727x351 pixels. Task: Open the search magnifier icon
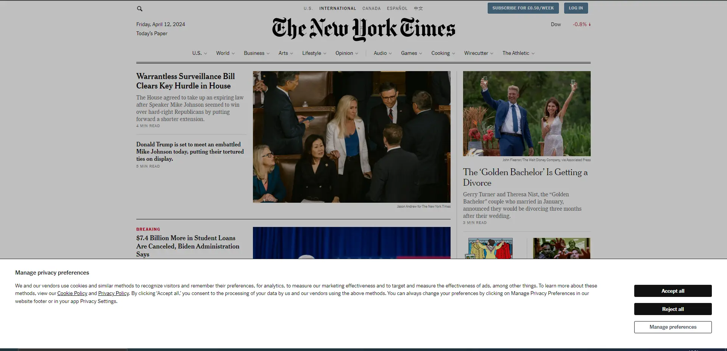(x=140, y=9)
